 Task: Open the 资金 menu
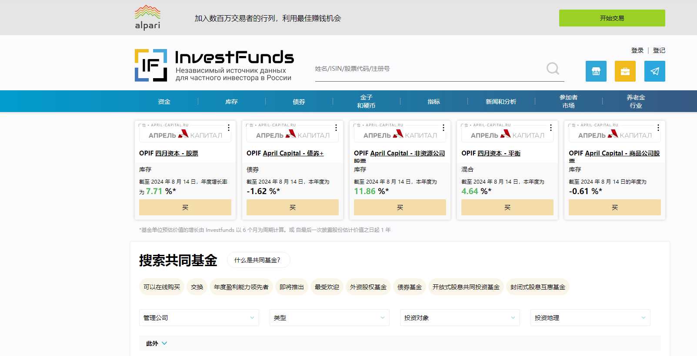tap(164, 102)
